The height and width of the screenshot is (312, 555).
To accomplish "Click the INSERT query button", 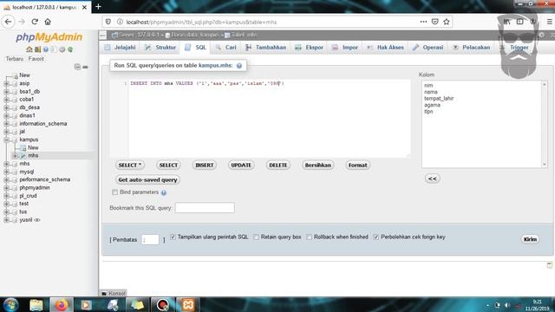I will pos(205,166).
